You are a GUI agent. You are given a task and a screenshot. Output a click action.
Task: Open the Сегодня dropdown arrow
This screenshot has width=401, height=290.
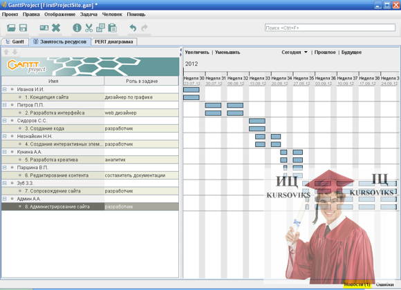point(306,52)
